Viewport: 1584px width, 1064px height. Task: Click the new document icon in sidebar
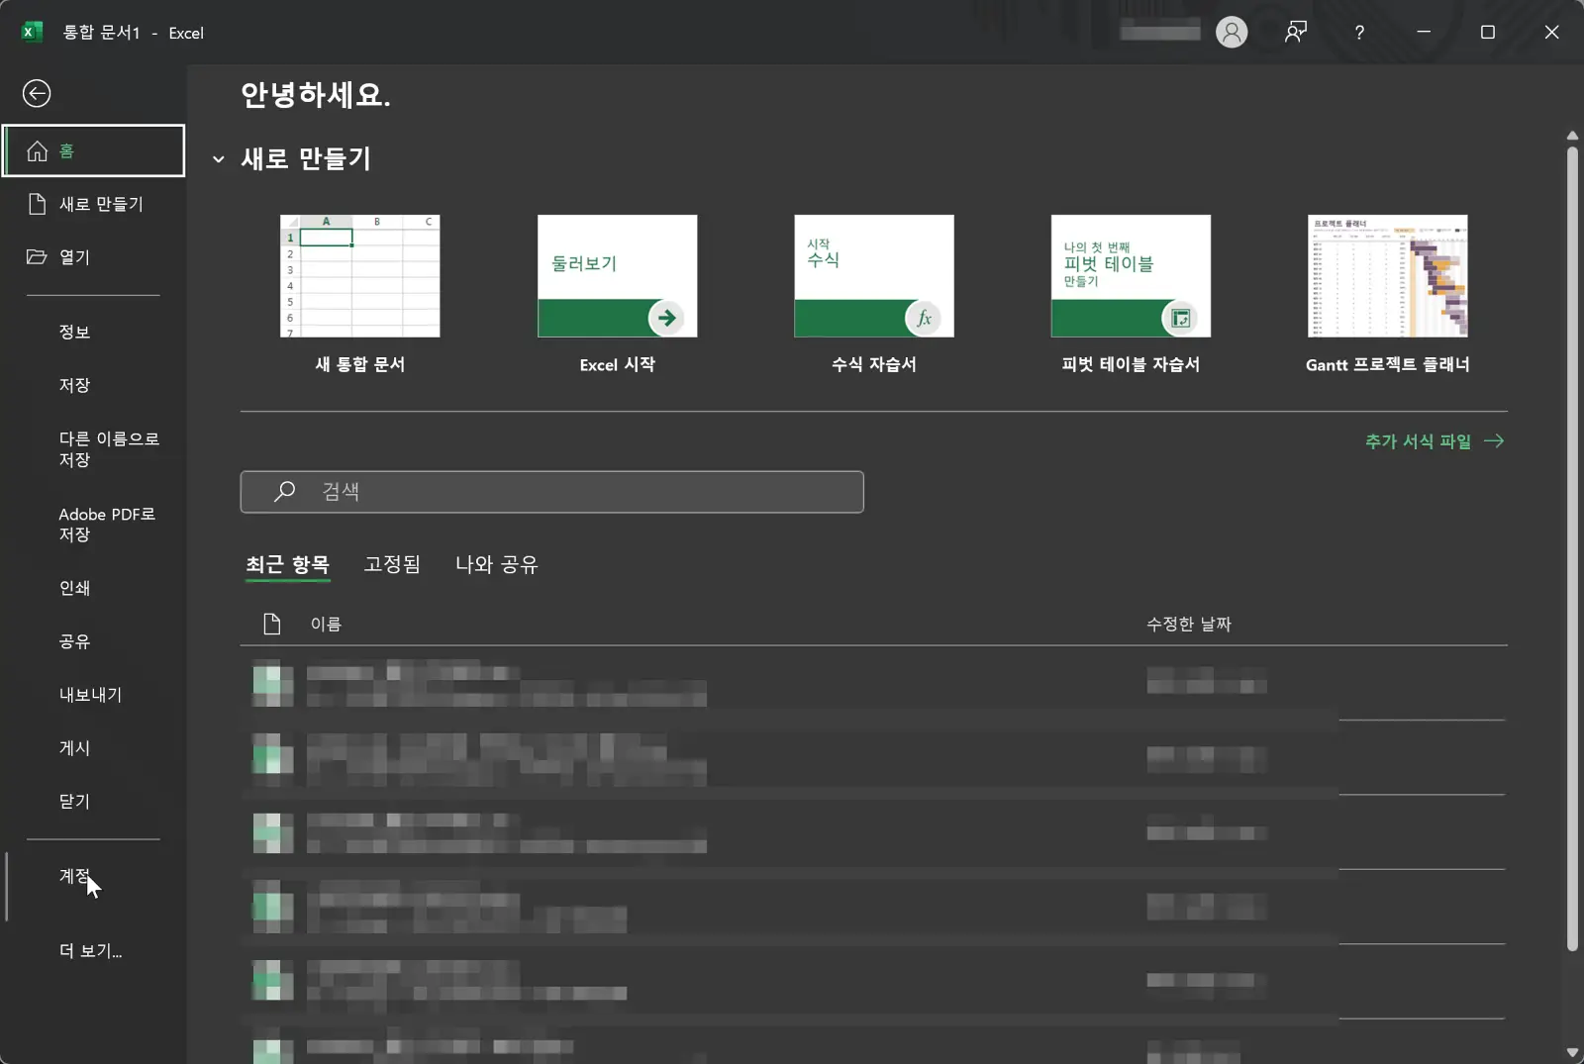tap(38, 204)
